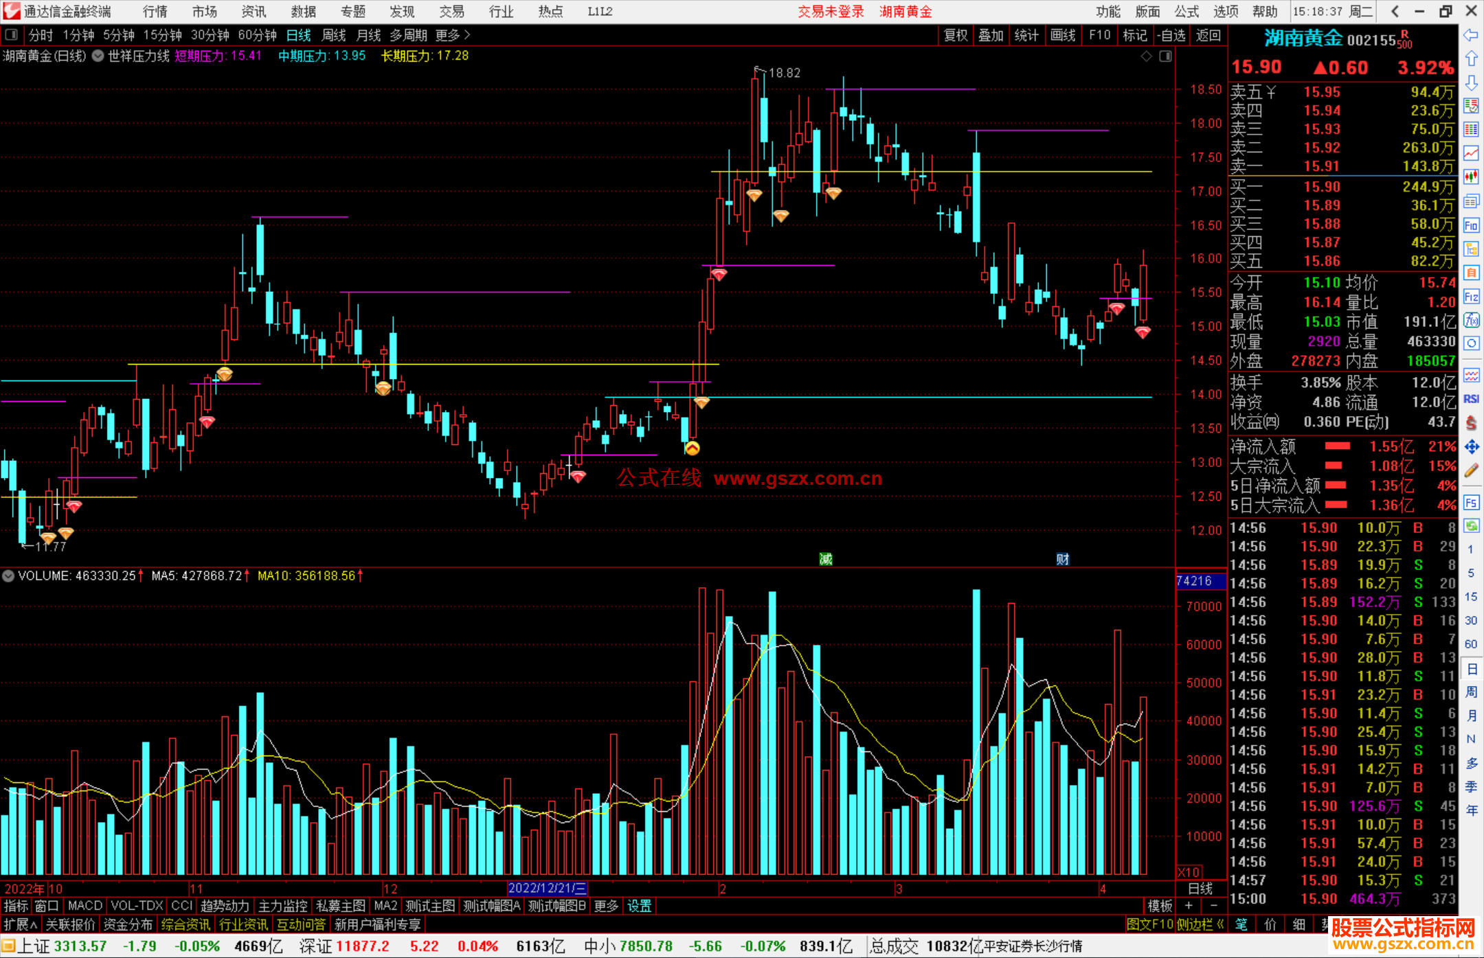Click the f(x) formula icon
This screenshot has height=958, width=1484.
pos(1471,320)
